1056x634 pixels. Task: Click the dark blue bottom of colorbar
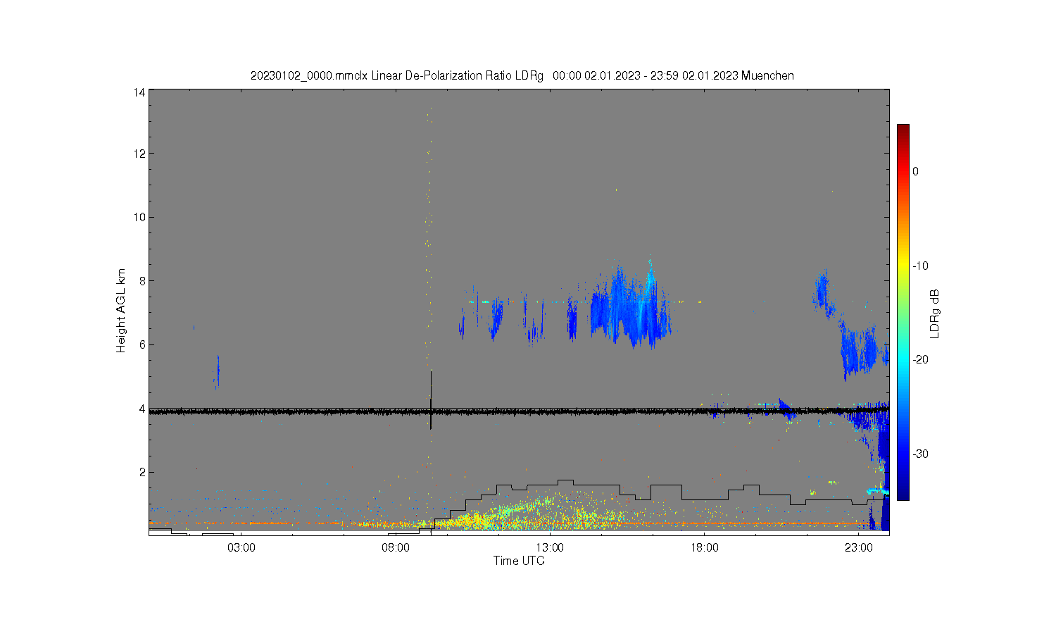[x=903, y=493]
